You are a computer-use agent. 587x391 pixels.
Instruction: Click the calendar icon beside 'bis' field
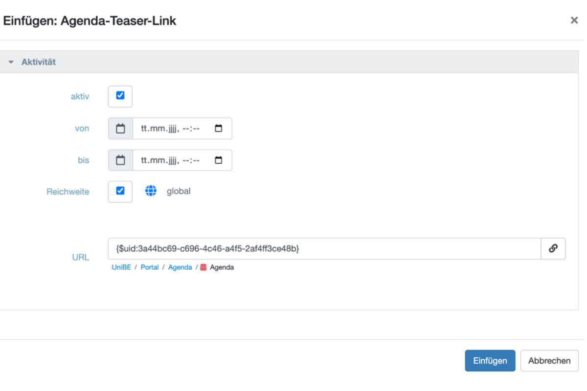click(120, 160)
